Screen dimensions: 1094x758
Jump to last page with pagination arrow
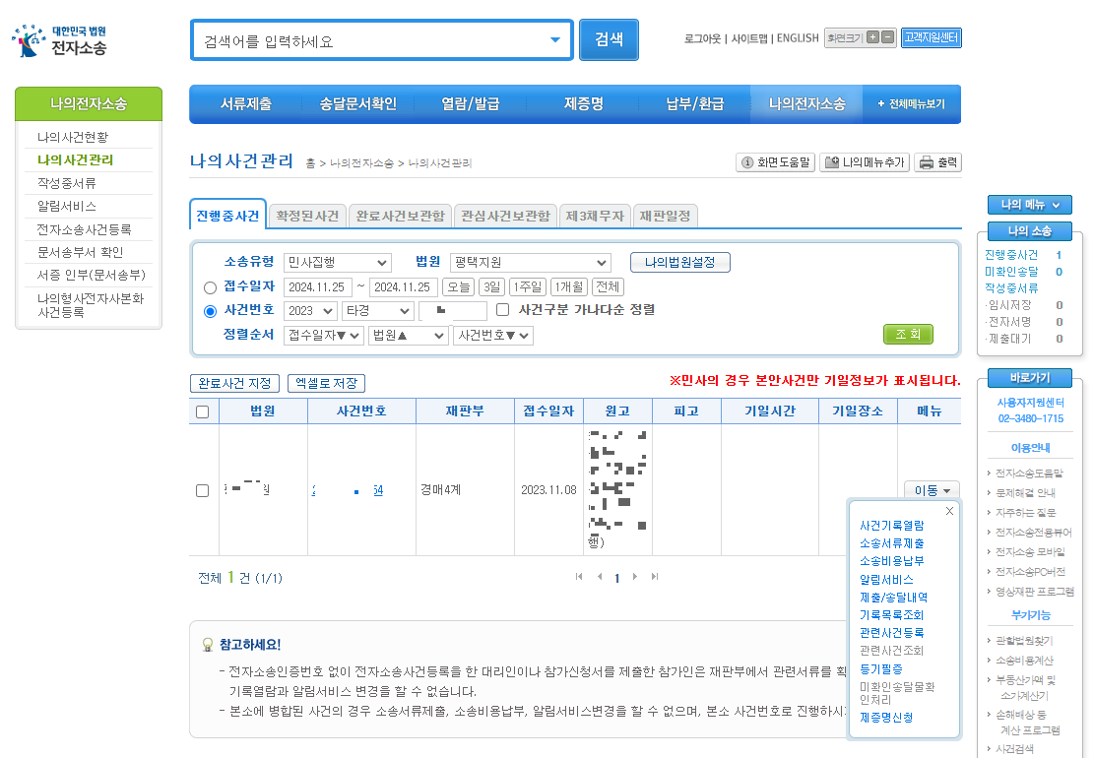(655, 578)
